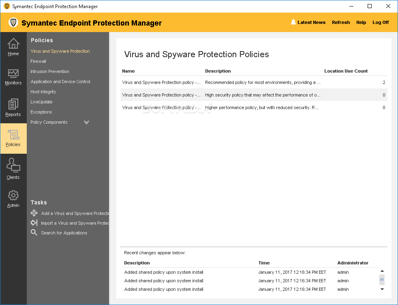Screen dimensions: 398x305
Task: Open Application and Device Control policies
Action: (x=60, y=82)
